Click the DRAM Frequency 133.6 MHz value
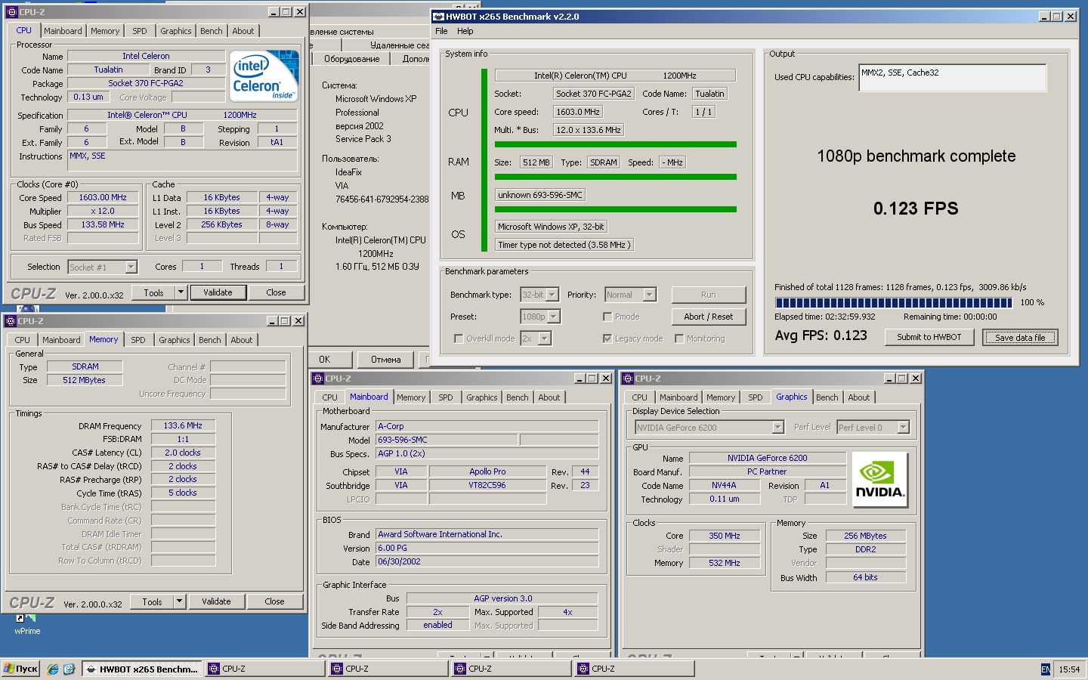 point(183,426)
